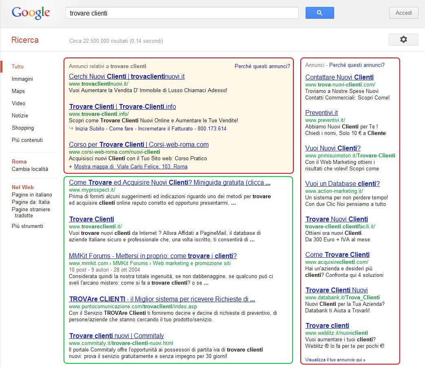Click the 'www.commitaly.it/trovare-clienti-nuovi.html' URL text
The image size is (425, 367).
coord(121,343)
